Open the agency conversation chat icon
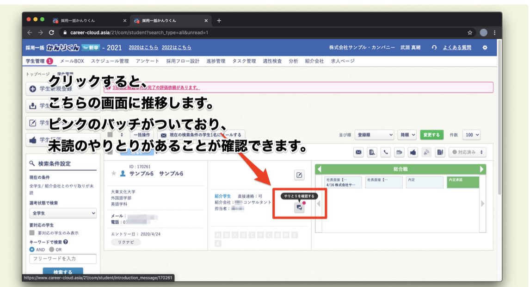The image size is (530, 287). click(299, 208)
